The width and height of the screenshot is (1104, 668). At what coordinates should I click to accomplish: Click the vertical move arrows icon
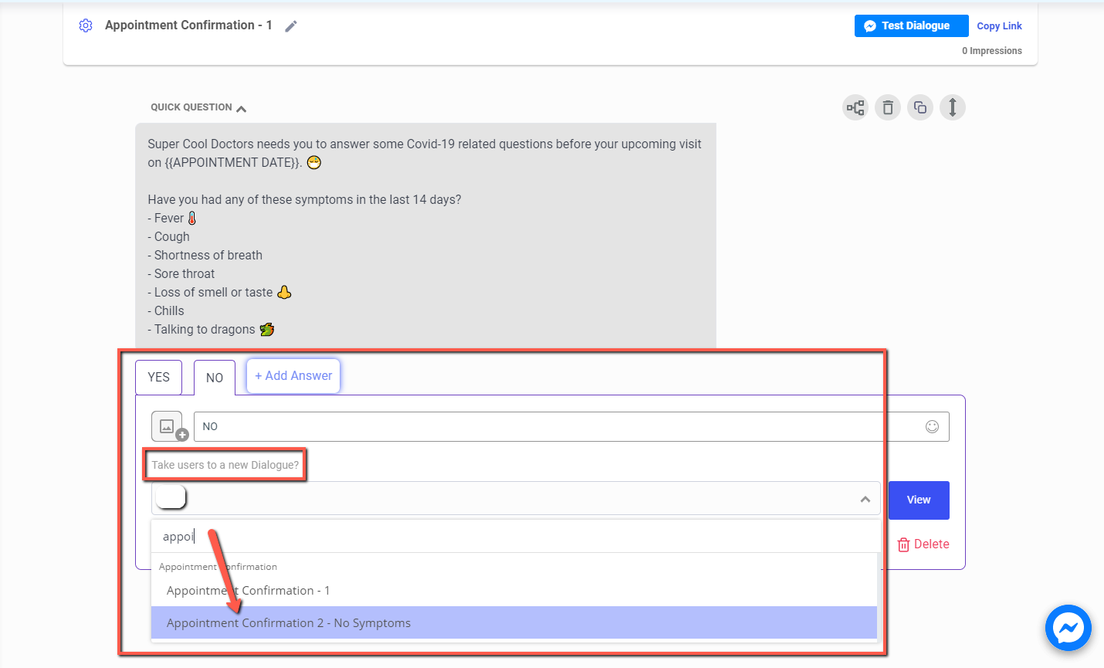click(953, 107)
